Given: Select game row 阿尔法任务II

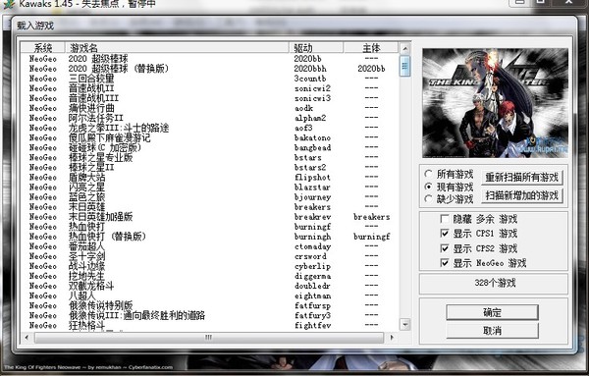Looking at the screenshot, I should [209, 118].
